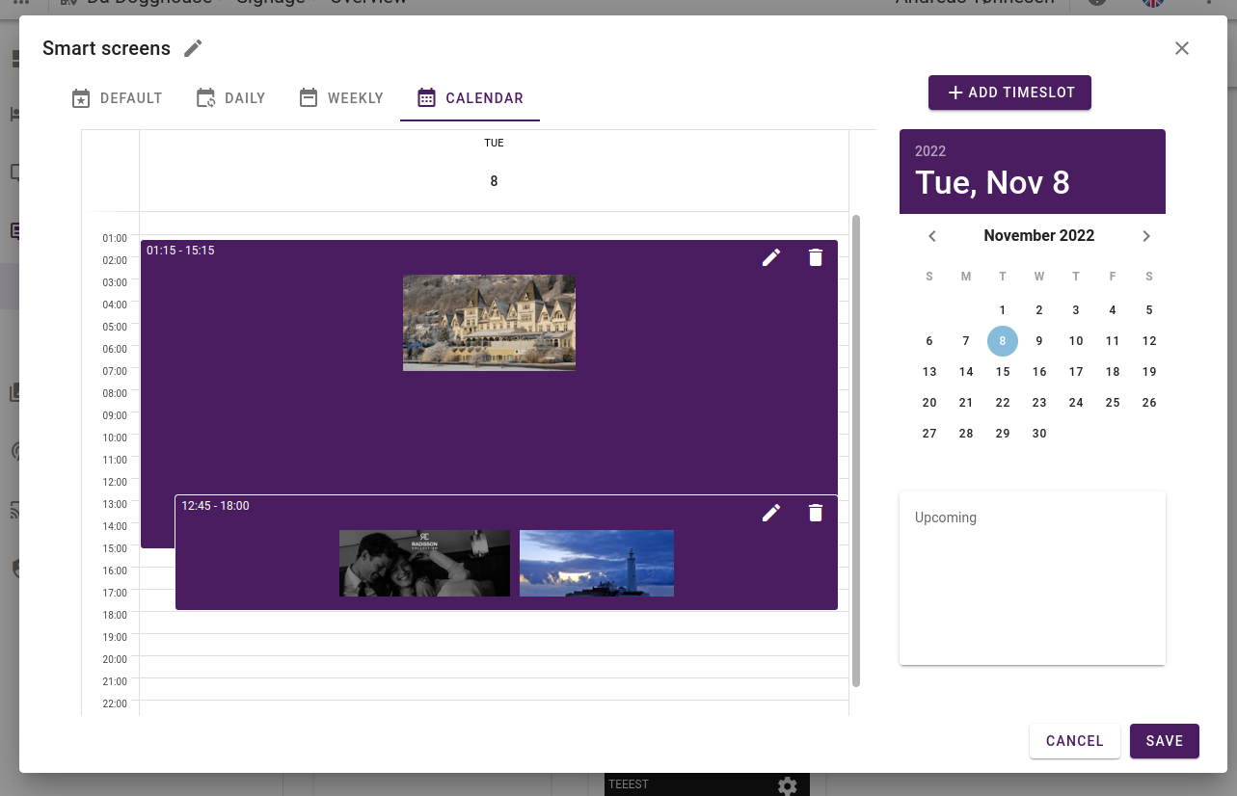Go to the previous month in the calendar

931,235
